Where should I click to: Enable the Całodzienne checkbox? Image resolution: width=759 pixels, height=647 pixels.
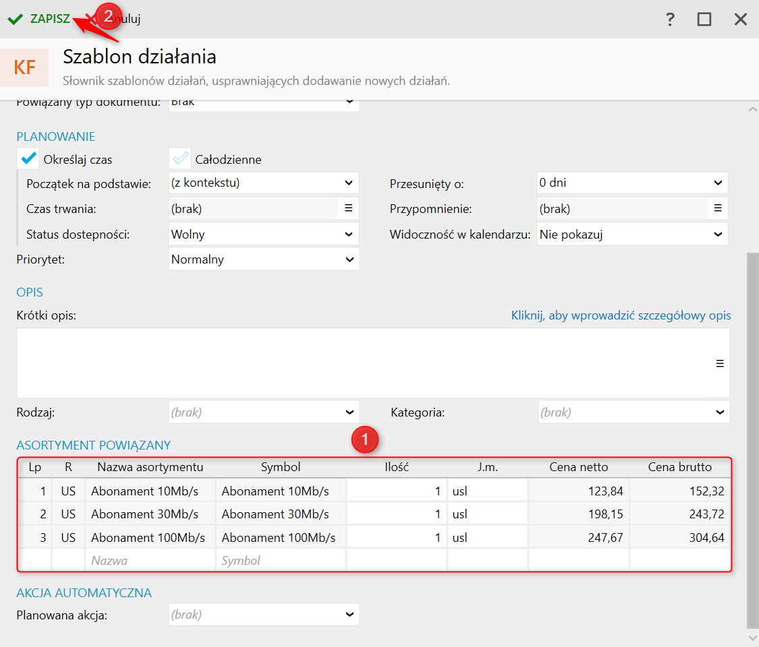coord(180,159)
